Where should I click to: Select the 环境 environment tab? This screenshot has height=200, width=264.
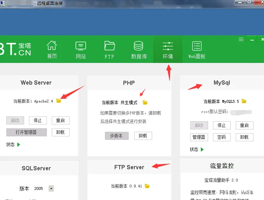168,50
